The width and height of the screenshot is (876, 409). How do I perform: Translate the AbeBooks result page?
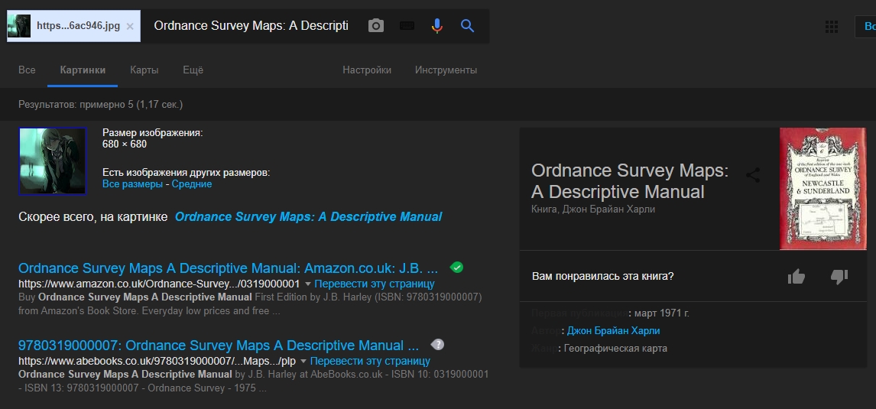tap(370, 361)
